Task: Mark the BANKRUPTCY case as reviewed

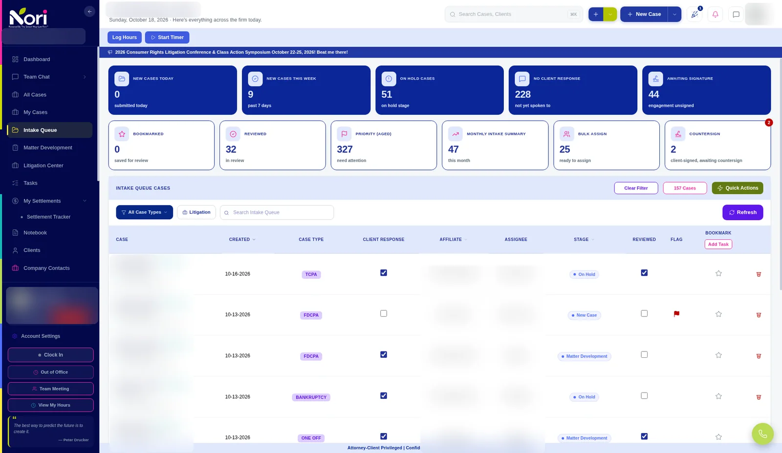Action: coord(644,395)
